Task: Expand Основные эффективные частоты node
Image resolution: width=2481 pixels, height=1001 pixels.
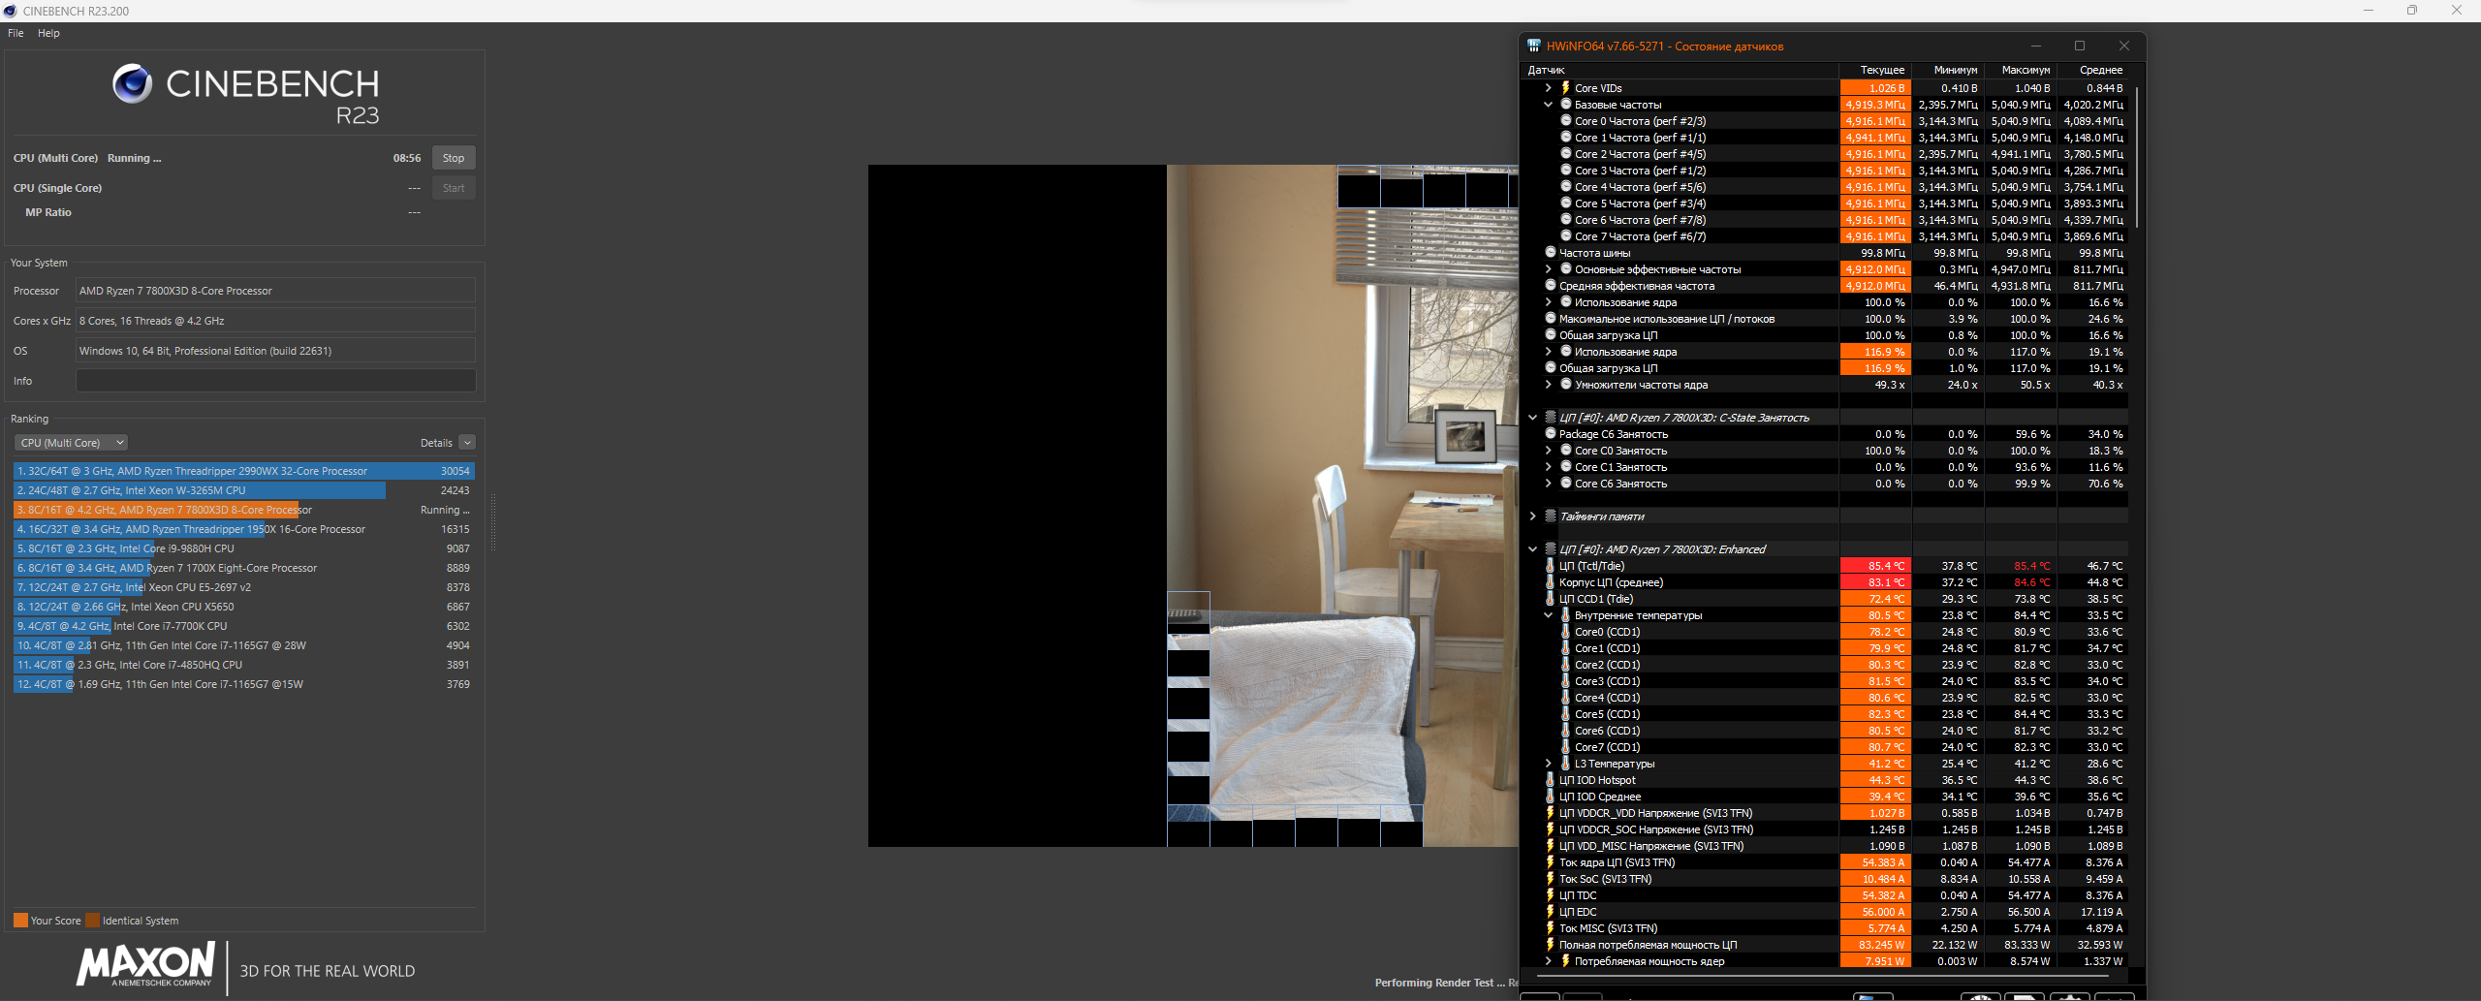Action: [1549, 269]
